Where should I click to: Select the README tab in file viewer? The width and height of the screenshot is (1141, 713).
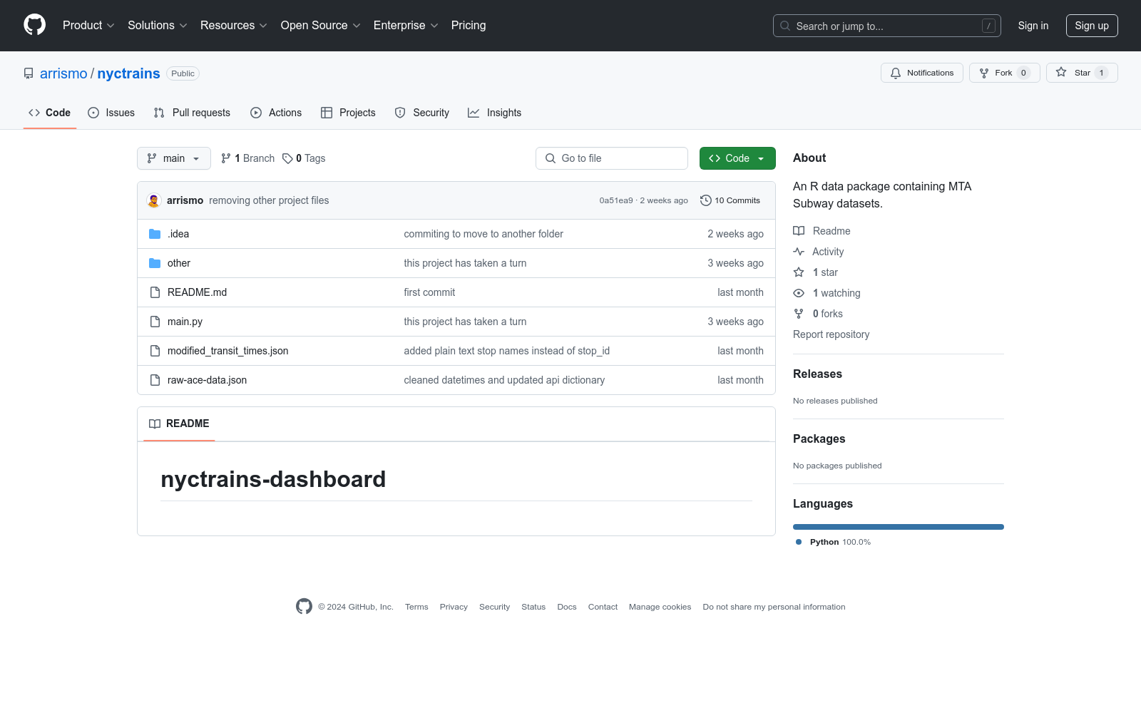[x=179, y=424]
